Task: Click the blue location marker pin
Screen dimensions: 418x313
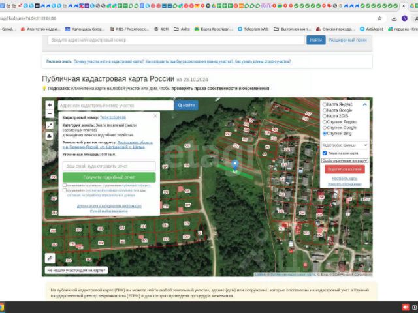Action: (235, 166)
